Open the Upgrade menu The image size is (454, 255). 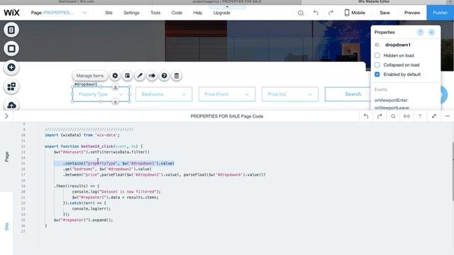pos(222,13)
